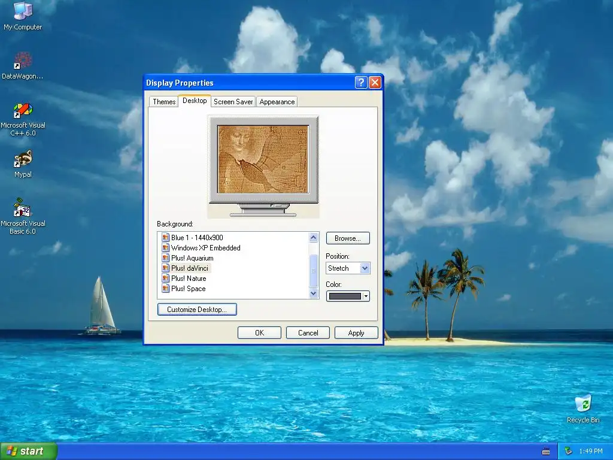Click image icon beside Plus! daVinci
Image resolution: width=613 pixels, height=460 pixels.
pos(165,268)
